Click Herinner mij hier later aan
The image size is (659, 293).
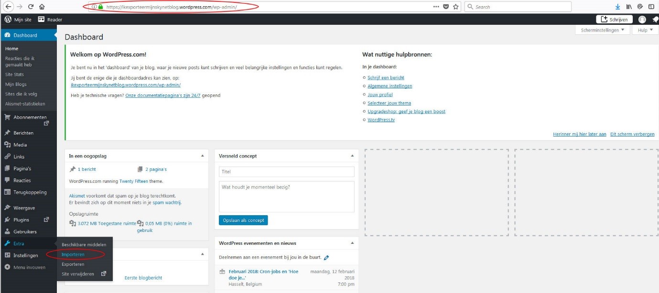tap(580, 134)
